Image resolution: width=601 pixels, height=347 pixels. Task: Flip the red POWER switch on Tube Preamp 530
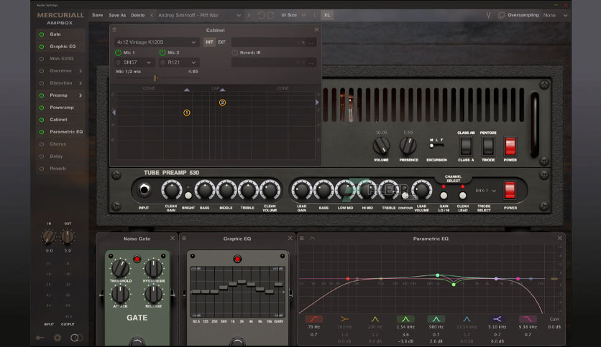point(510,190)
